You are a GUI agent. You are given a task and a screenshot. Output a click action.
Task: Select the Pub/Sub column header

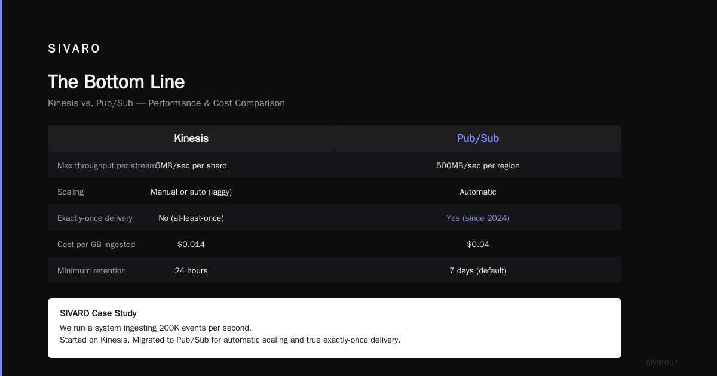[478, 138]
